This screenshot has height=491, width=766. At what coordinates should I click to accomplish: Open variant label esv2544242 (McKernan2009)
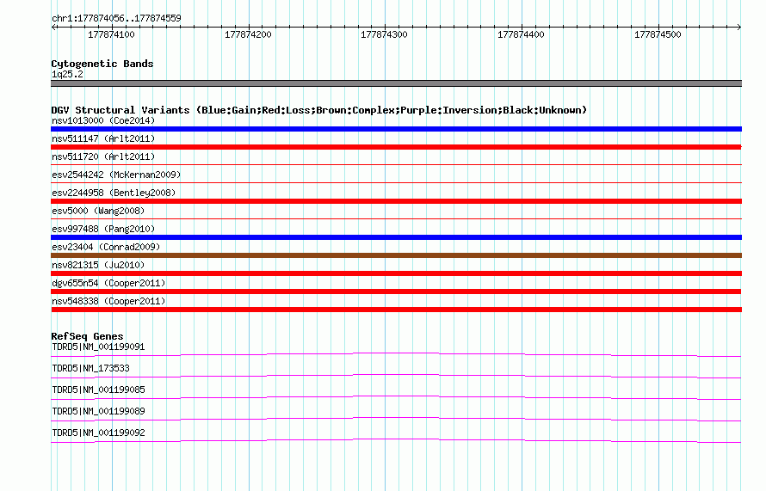coord(116,175)
